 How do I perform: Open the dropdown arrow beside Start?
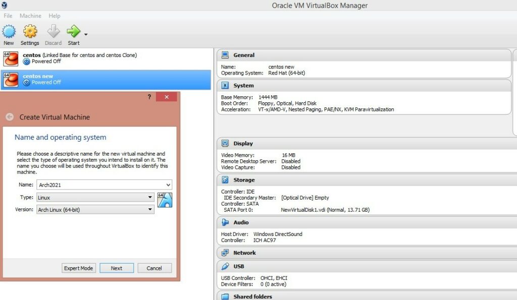(x=86, y=34)
